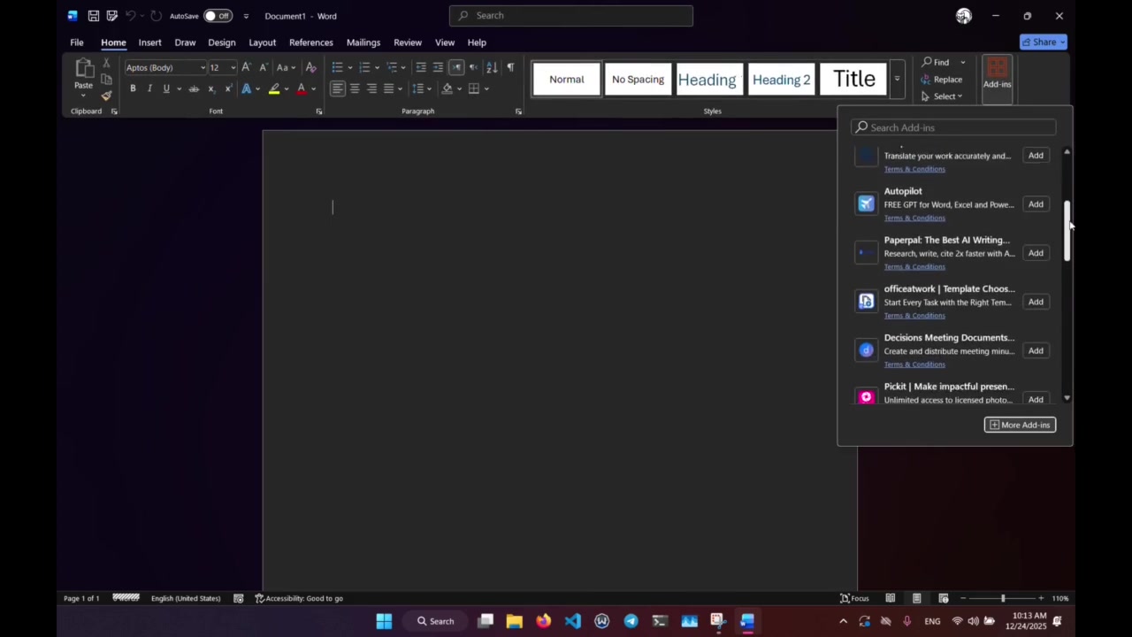This screenshot has width=1132, height=637.
Task: Apply strikethrough formatting
Action: [194, 88]
